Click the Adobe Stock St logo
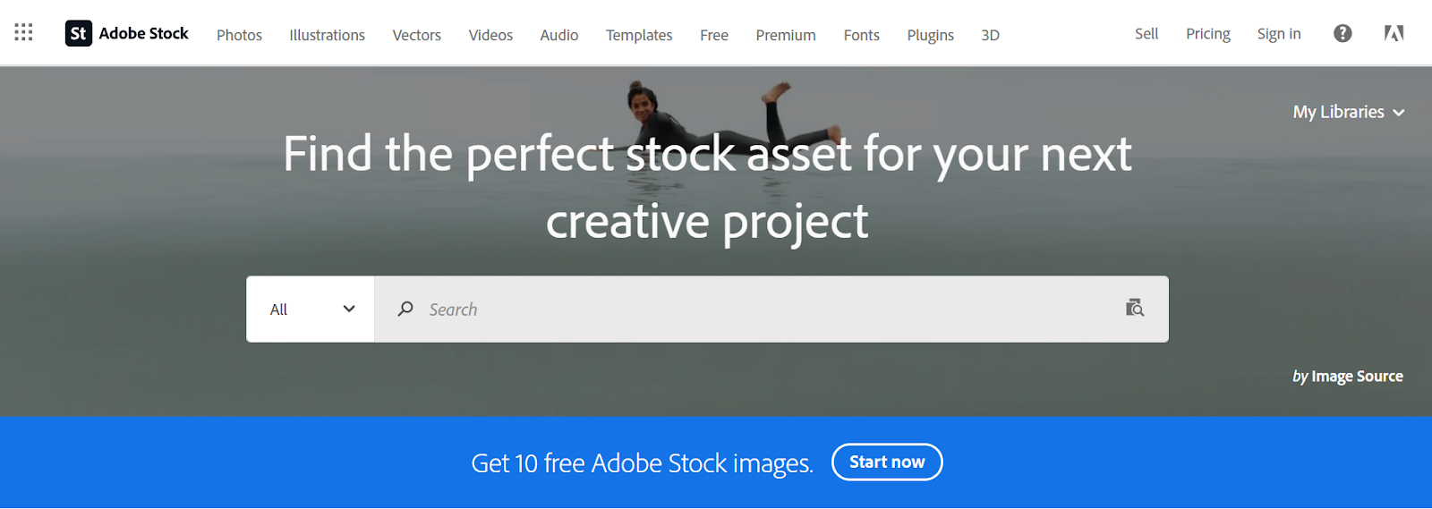1432x509 pixels. coord(79,33)
